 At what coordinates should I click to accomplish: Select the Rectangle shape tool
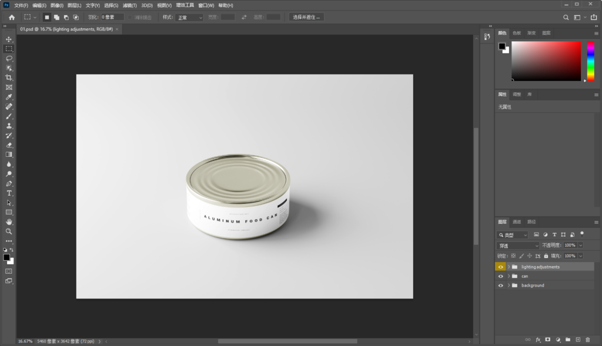[x=9, y=213]
